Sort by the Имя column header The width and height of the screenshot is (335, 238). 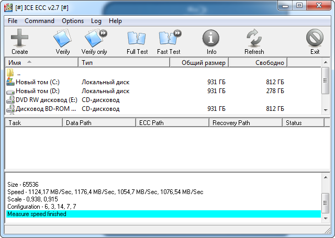click(42, 63)
